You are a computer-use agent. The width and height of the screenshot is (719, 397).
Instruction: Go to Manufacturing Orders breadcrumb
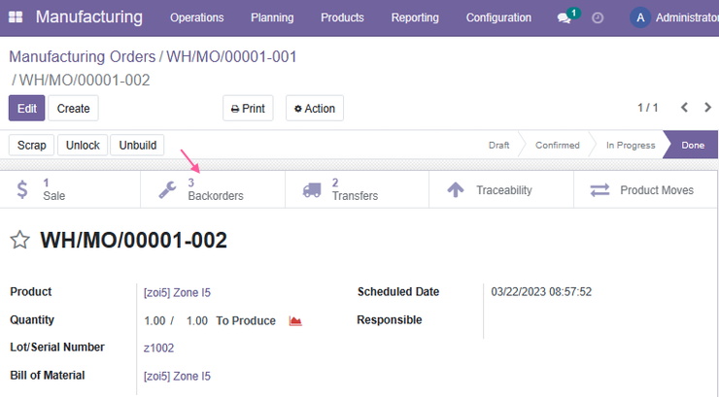coord(83,56)
